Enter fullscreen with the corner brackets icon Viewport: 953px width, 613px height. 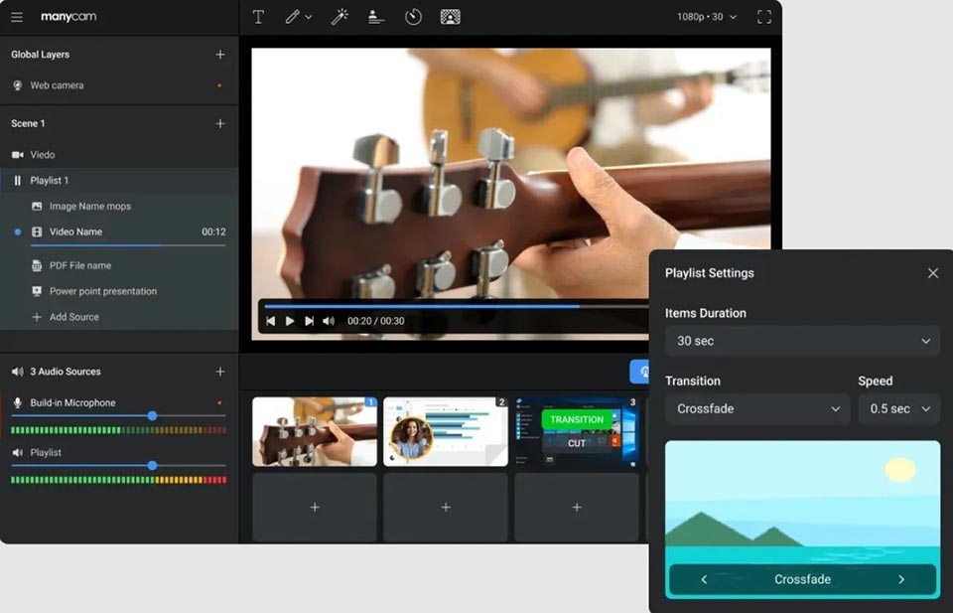764,17
